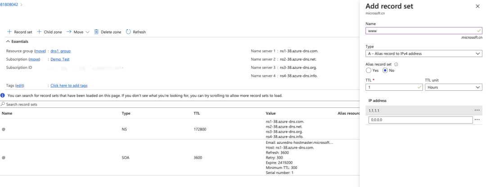Click the SOA type cell

click(126, 158)
